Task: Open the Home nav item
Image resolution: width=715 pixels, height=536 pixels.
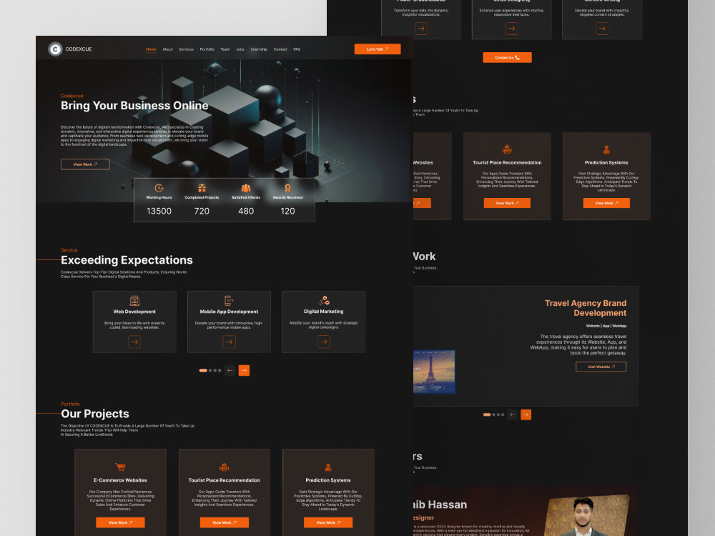Action: pos(151,49)
